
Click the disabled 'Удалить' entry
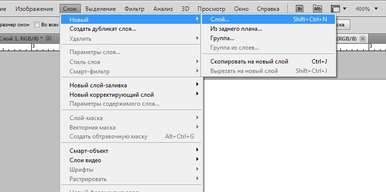(x=131, y=39)
